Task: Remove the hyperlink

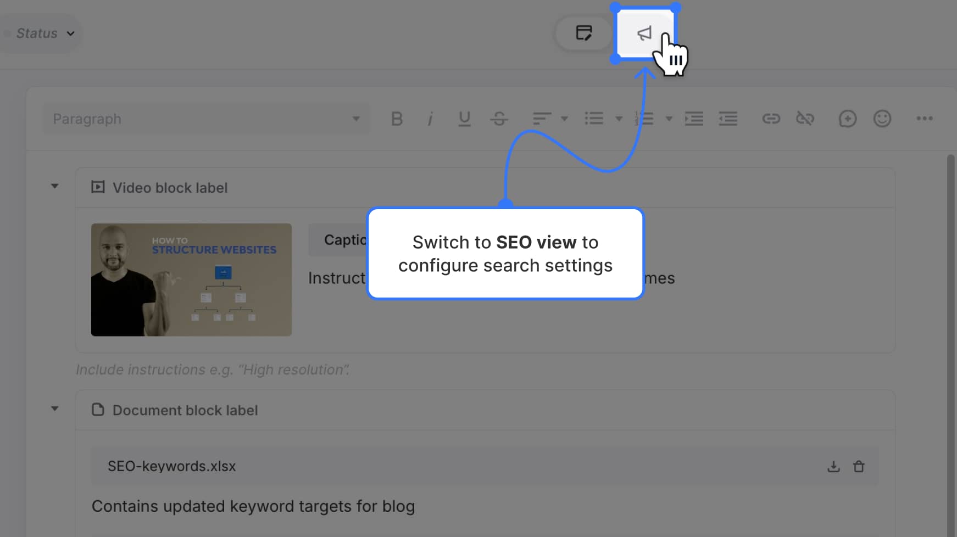Action: click(x=805, y=119)
